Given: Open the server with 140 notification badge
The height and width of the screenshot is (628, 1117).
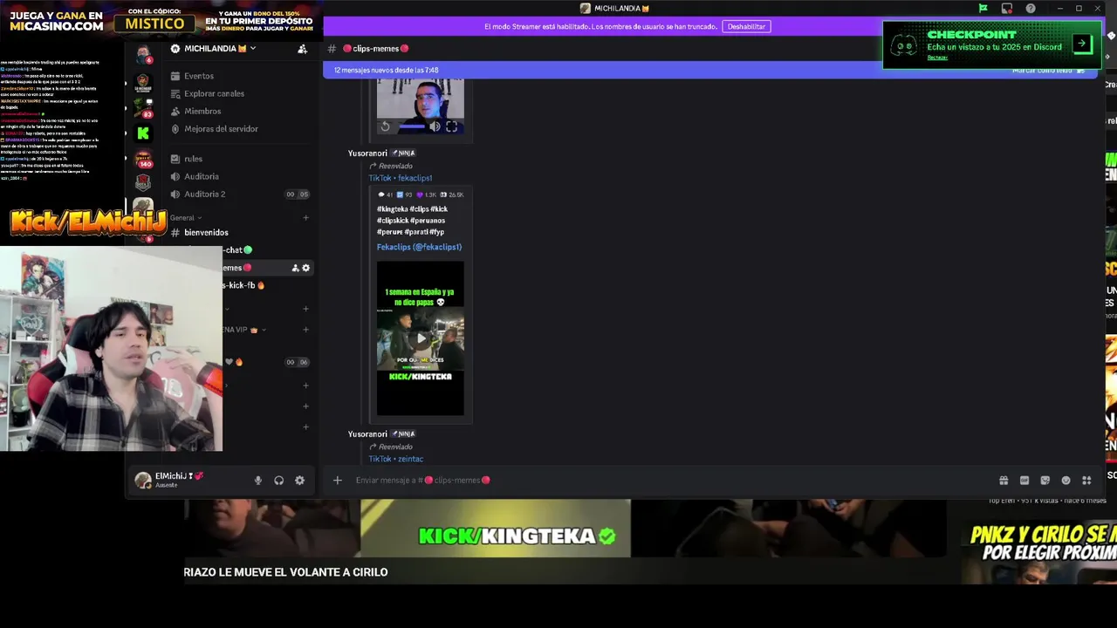Looking at the screenshot, I should click(143, 158).
